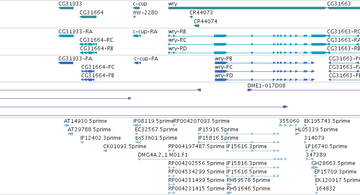Viewport: 360px width, 195px height.
Task: Click protein CG31933-PA label
Action: (75, 58)
